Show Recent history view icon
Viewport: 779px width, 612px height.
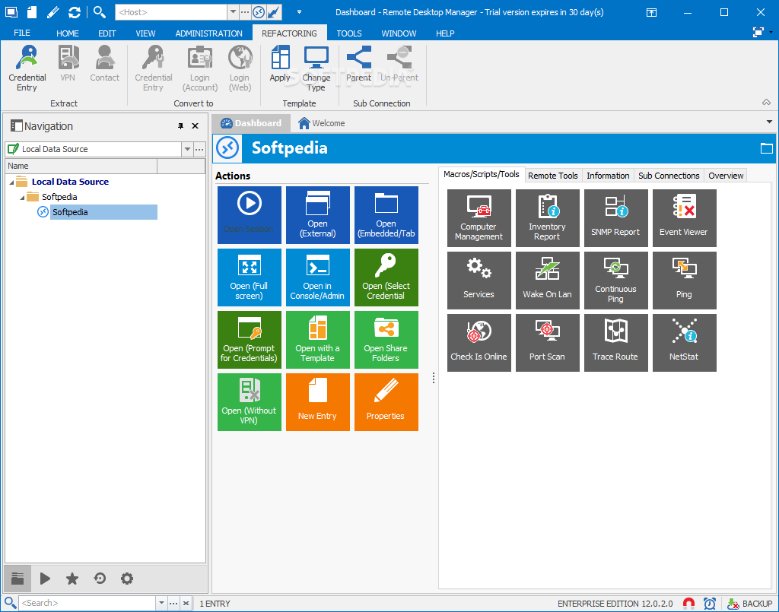tap(100, 579)
